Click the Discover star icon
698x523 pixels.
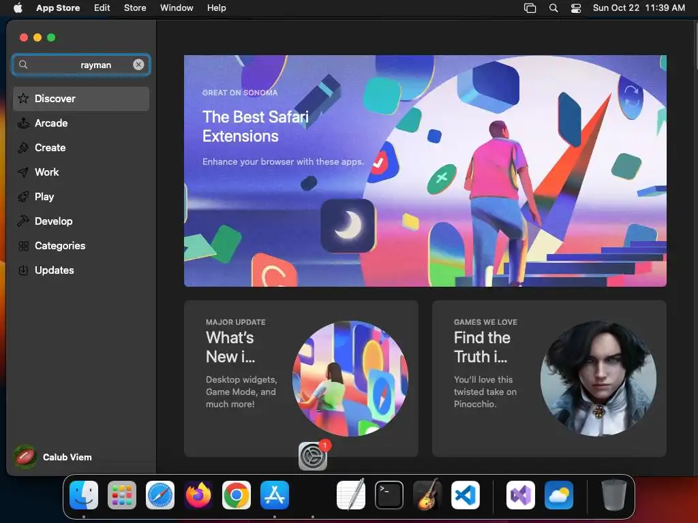tap(23, 98)
